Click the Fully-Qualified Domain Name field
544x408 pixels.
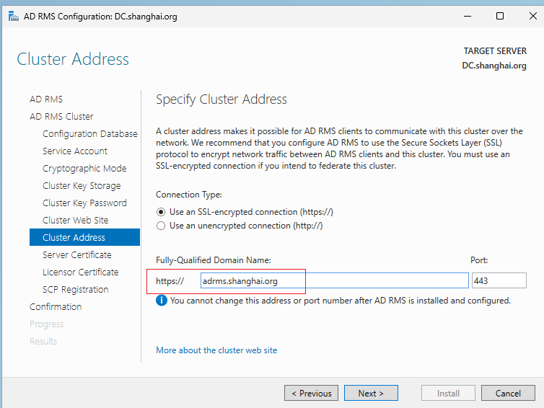335,280
